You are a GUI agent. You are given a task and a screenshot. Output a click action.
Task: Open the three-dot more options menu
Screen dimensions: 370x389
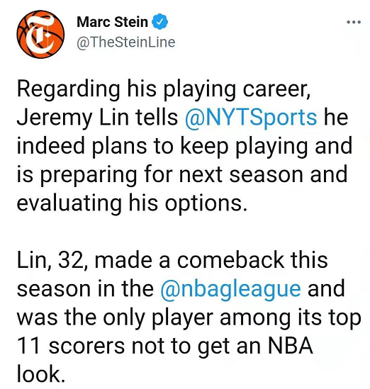coord(354,23)
